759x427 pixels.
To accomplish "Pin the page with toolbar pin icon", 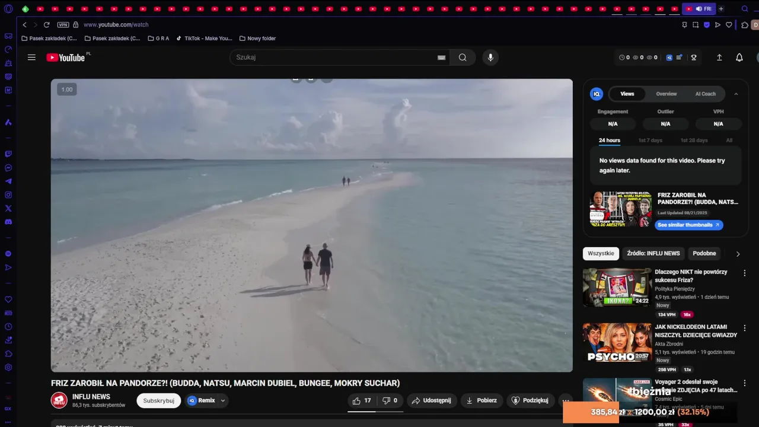I will click(684, 25).
